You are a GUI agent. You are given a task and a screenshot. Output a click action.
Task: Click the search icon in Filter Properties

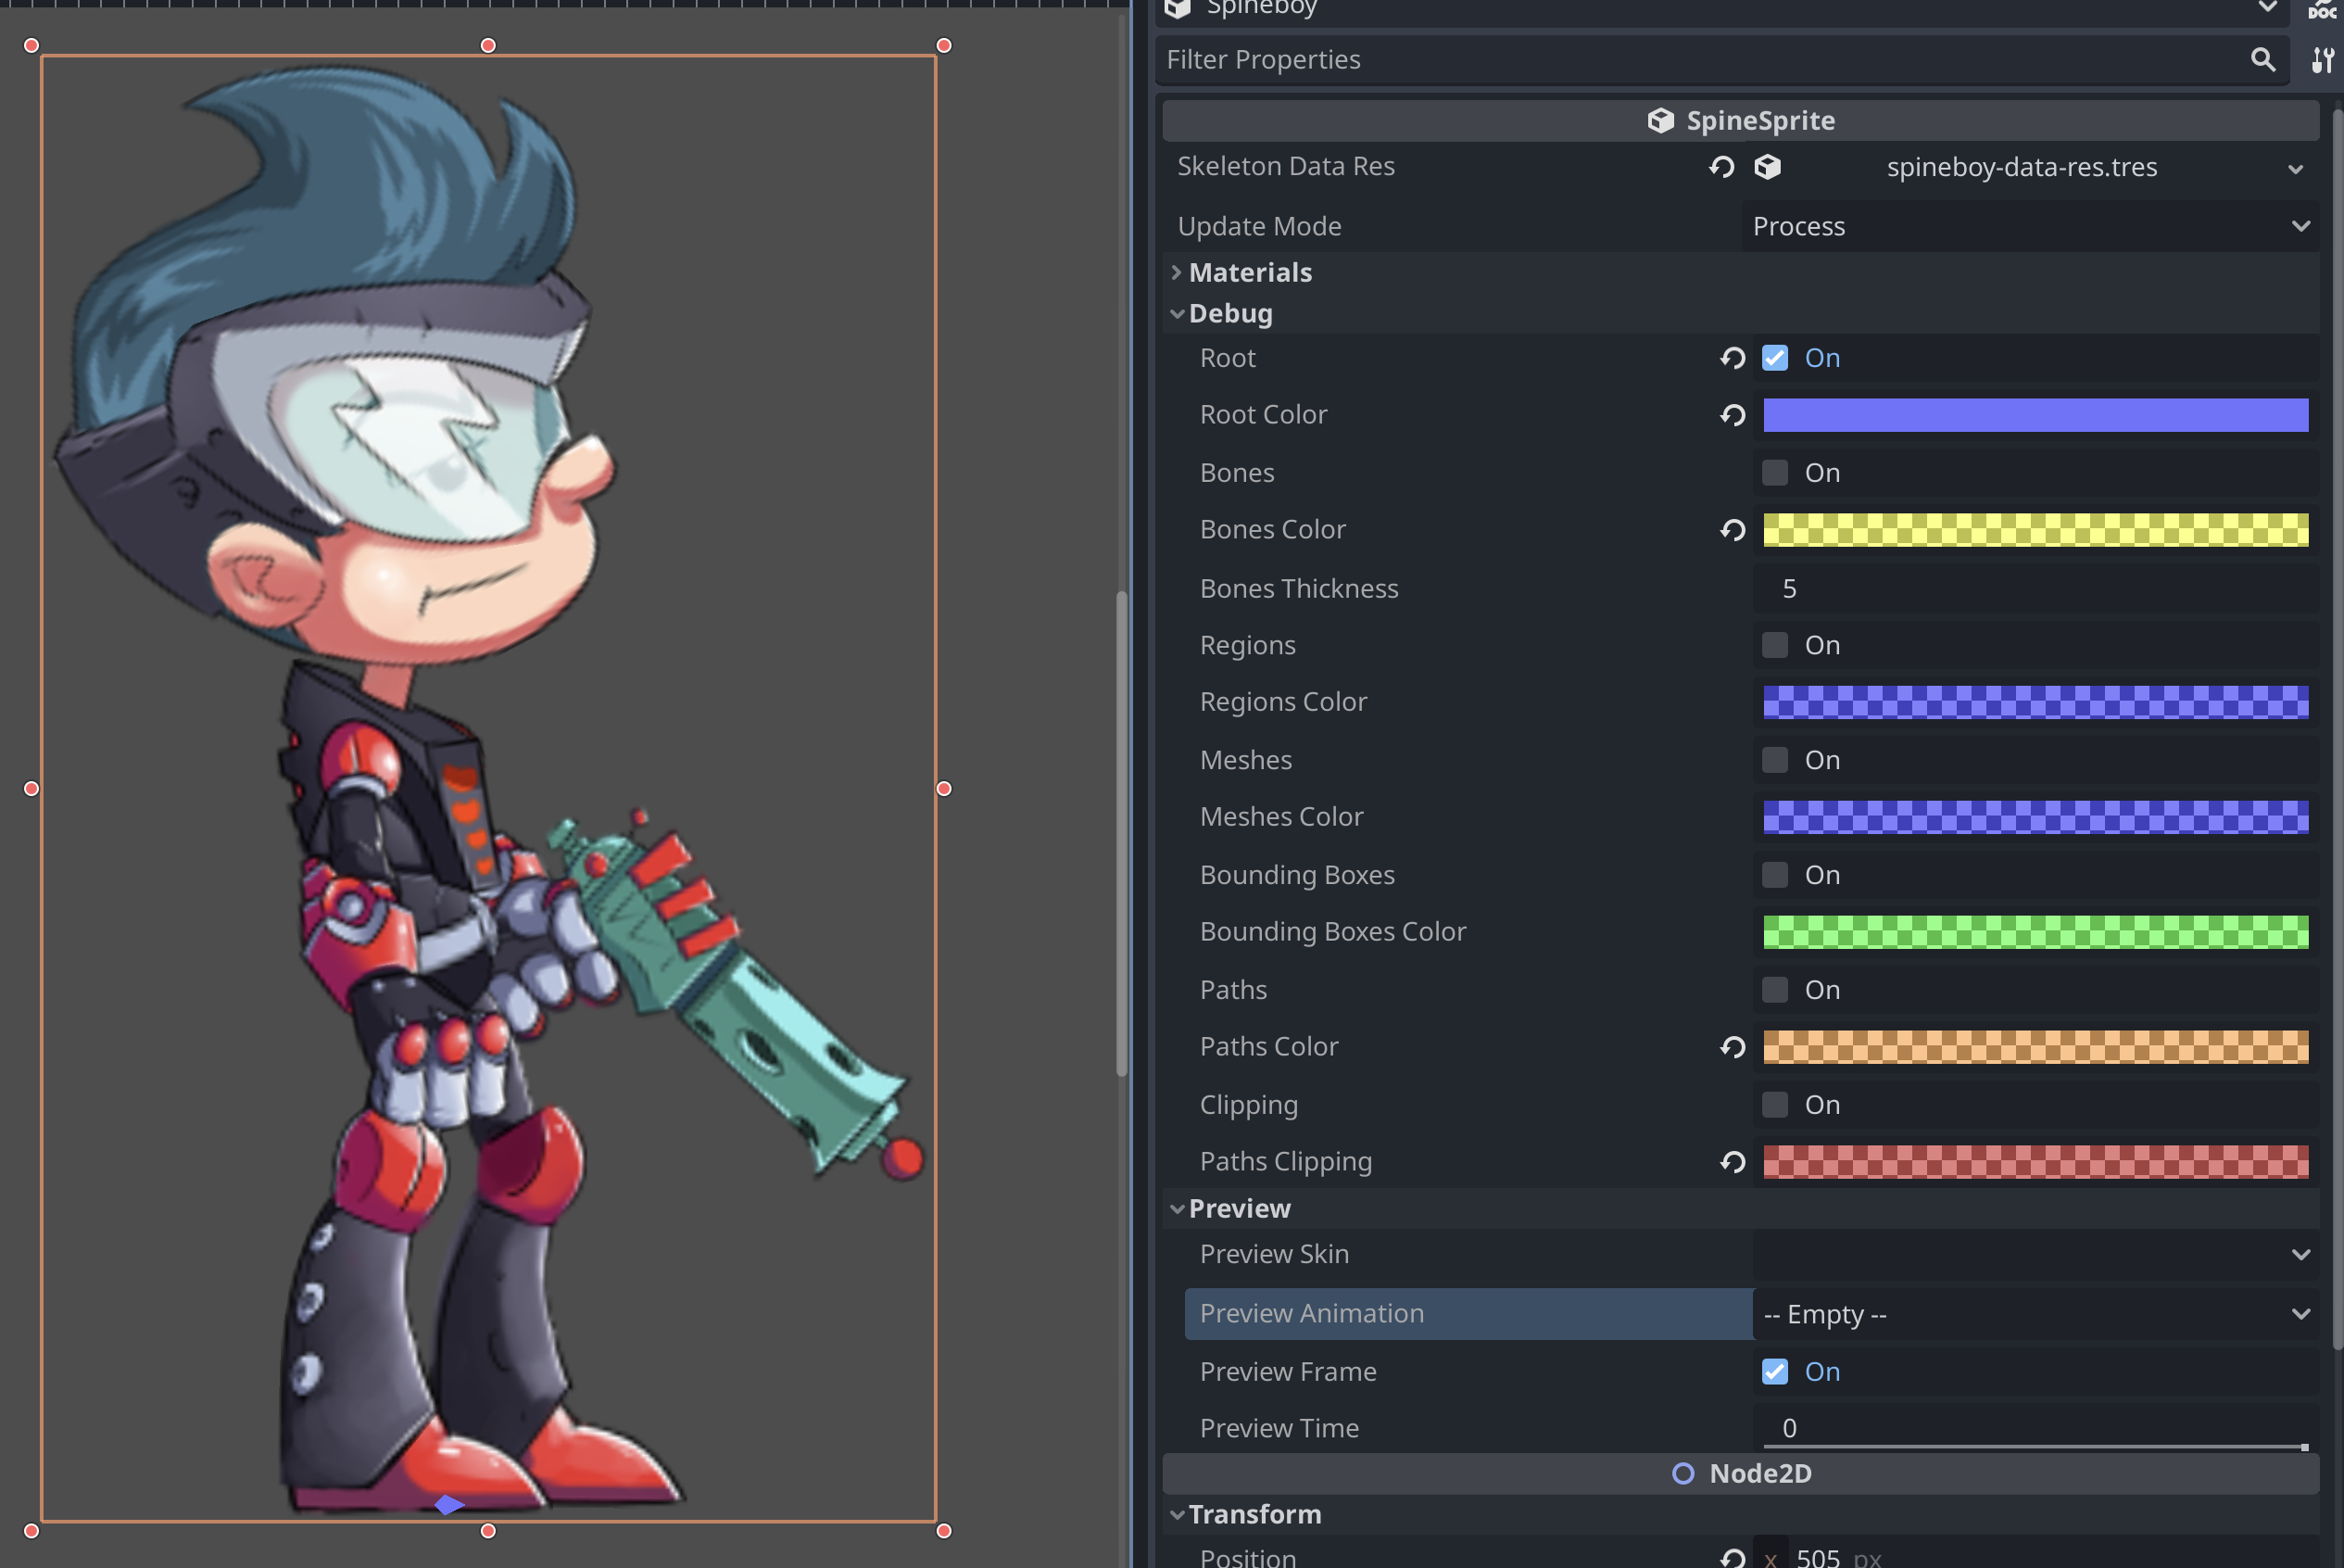2263,60
